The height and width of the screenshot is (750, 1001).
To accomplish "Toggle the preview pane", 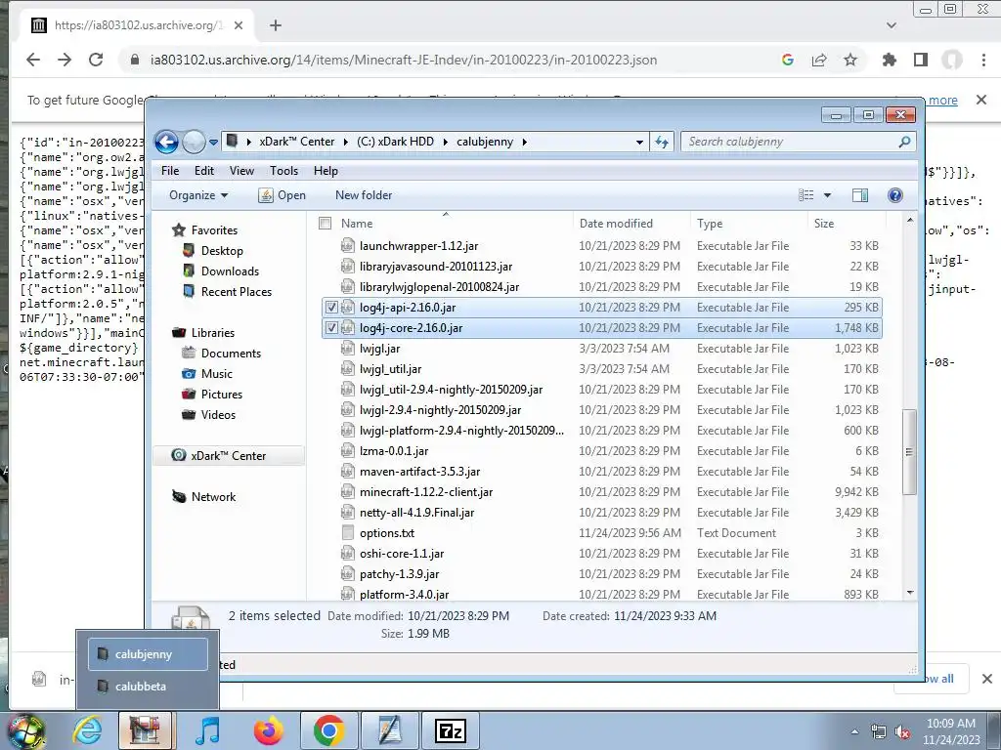I will (860, 195).
